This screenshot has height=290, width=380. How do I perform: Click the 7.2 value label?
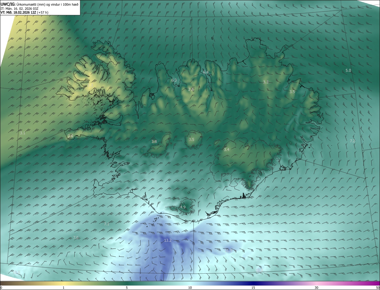pos(352,141)
